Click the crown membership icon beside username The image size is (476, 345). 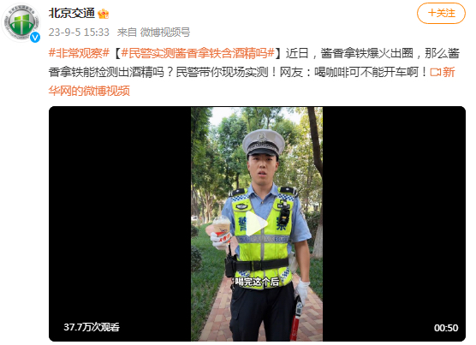coord(104,14)
